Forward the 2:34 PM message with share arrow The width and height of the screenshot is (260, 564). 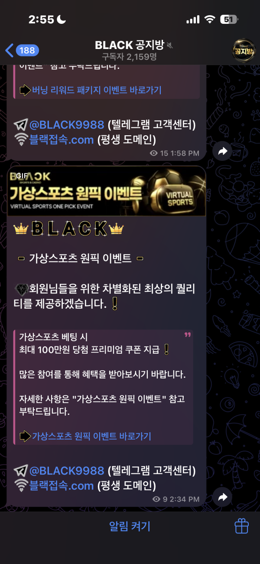(x=223, y=497)
